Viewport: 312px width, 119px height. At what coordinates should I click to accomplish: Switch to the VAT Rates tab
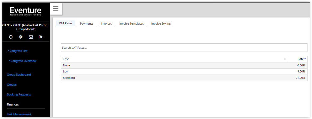(66, 24)
